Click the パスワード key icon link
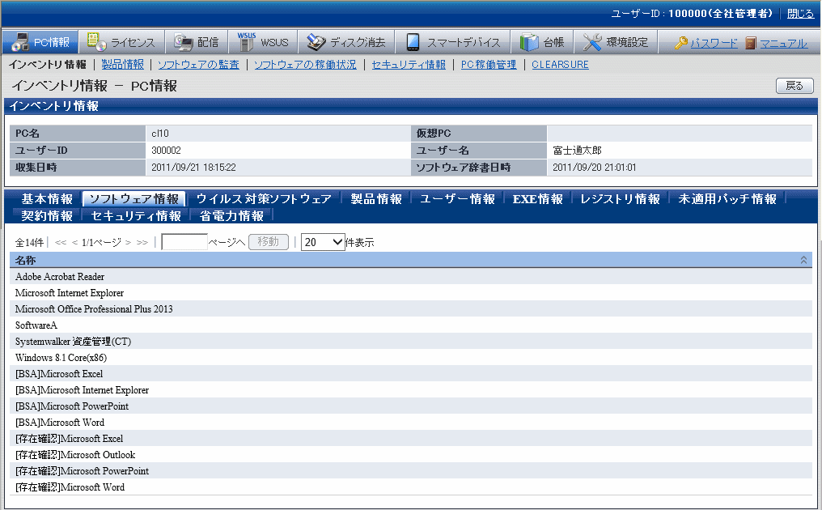Screen dimensions: 822x510 point(681,43)
